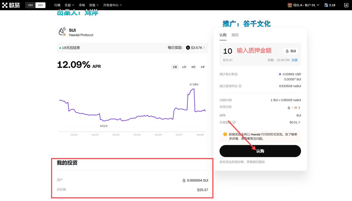Screen dimensions: 352x201
Task: Click the stake amount input showing 10
Action: click(x=228, y=51)
